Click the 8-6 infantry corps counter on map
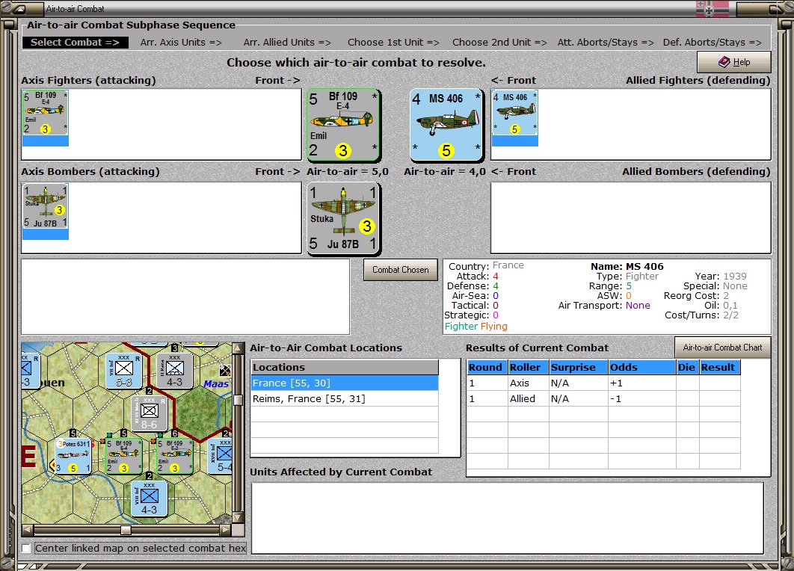This screenshot has height=571, width=794. coord(149,413)
